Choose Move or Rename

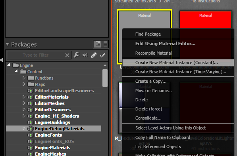pyautogui.click(x=178, y=91)
